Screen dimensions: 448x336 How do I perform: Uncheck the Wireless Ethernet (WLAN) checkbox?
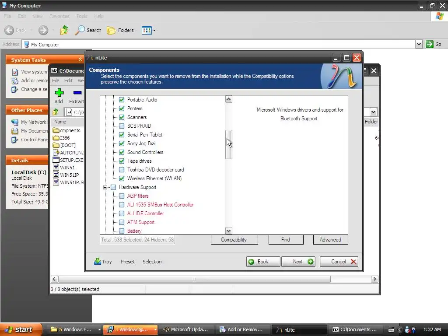pyautogui.click(x=122, y=178)
